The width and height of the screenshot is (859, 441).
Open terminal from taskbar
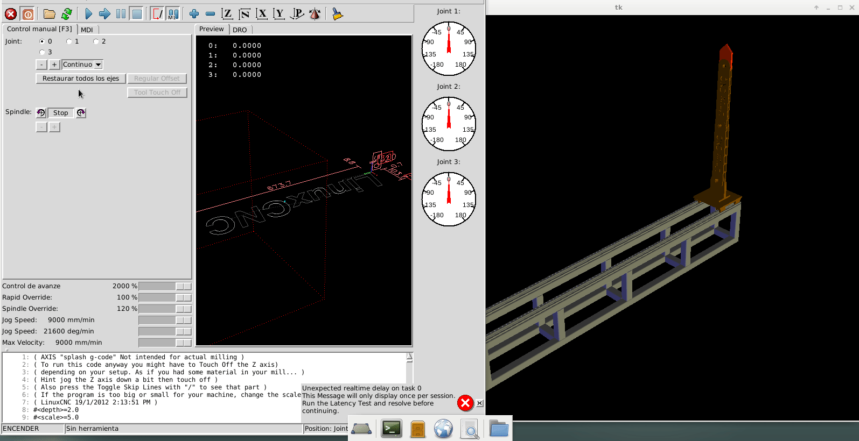click(x=392, y=429)
